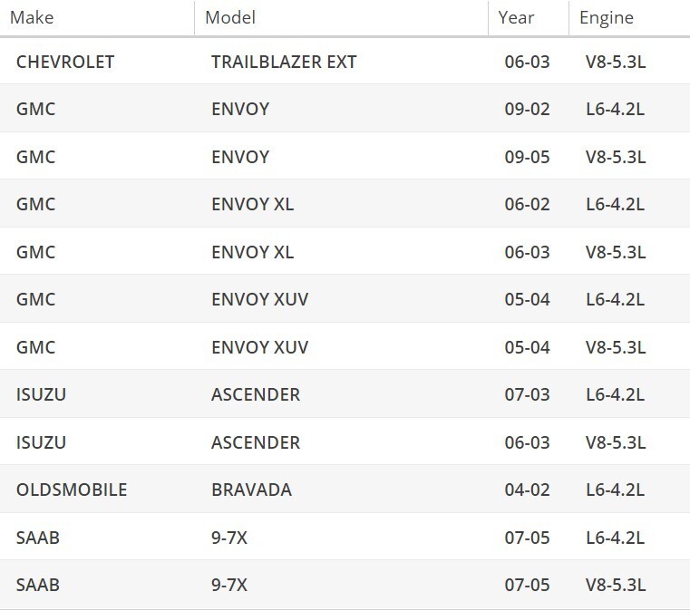Click the 09-02 year cell
The width and height of the screenshot is (690, 611).
click(527, 109)
